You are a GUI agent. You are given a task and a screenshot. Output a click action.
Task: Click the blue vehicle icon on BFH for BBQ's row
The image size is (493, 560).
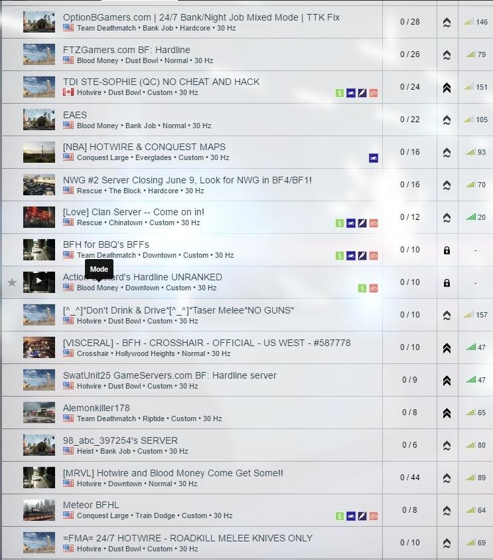pos(351,256)
